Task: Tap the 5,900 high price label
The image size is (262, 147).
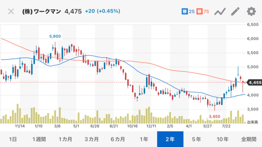Action: point(55,36)
